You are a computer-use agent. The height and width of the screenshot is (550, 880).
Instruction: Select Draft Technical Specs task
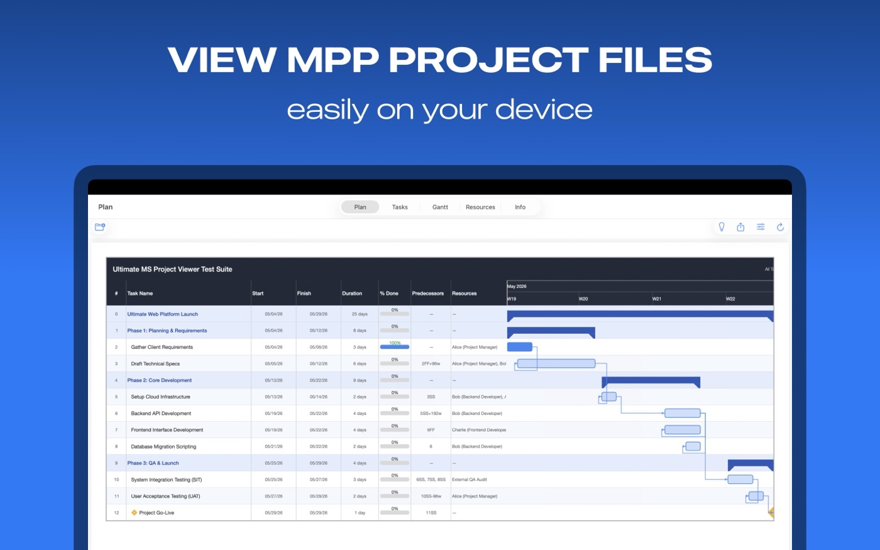pyautogui.click(x=155, y=364)
